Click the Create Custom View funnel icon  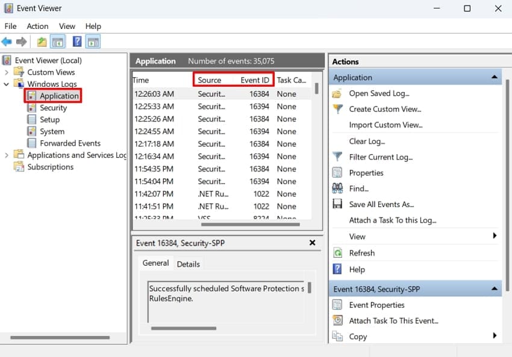point(338,109)
